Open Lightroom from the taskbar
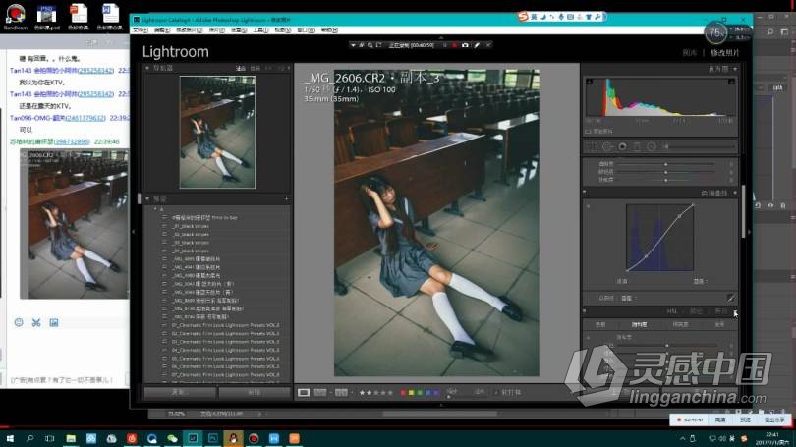796x447 pixels. click(x=193, y=438)
